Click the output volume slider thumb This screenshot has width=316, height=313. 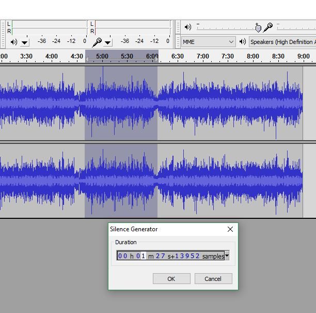click(x=258, y=28)
